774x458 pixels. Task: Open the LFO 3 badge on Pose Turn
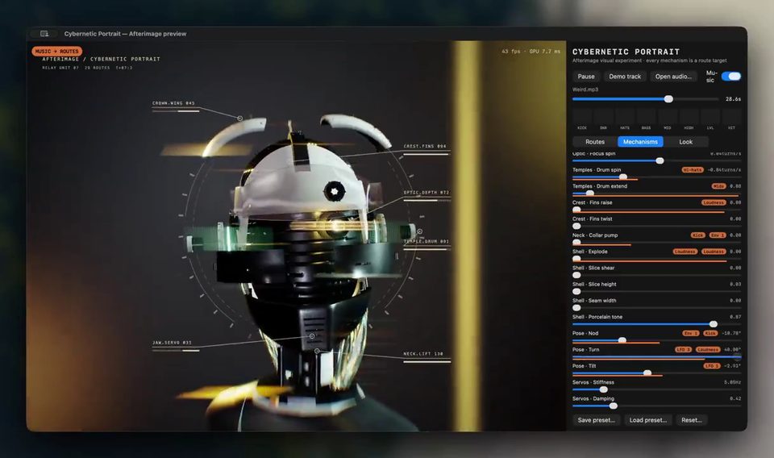click(683, 349)
